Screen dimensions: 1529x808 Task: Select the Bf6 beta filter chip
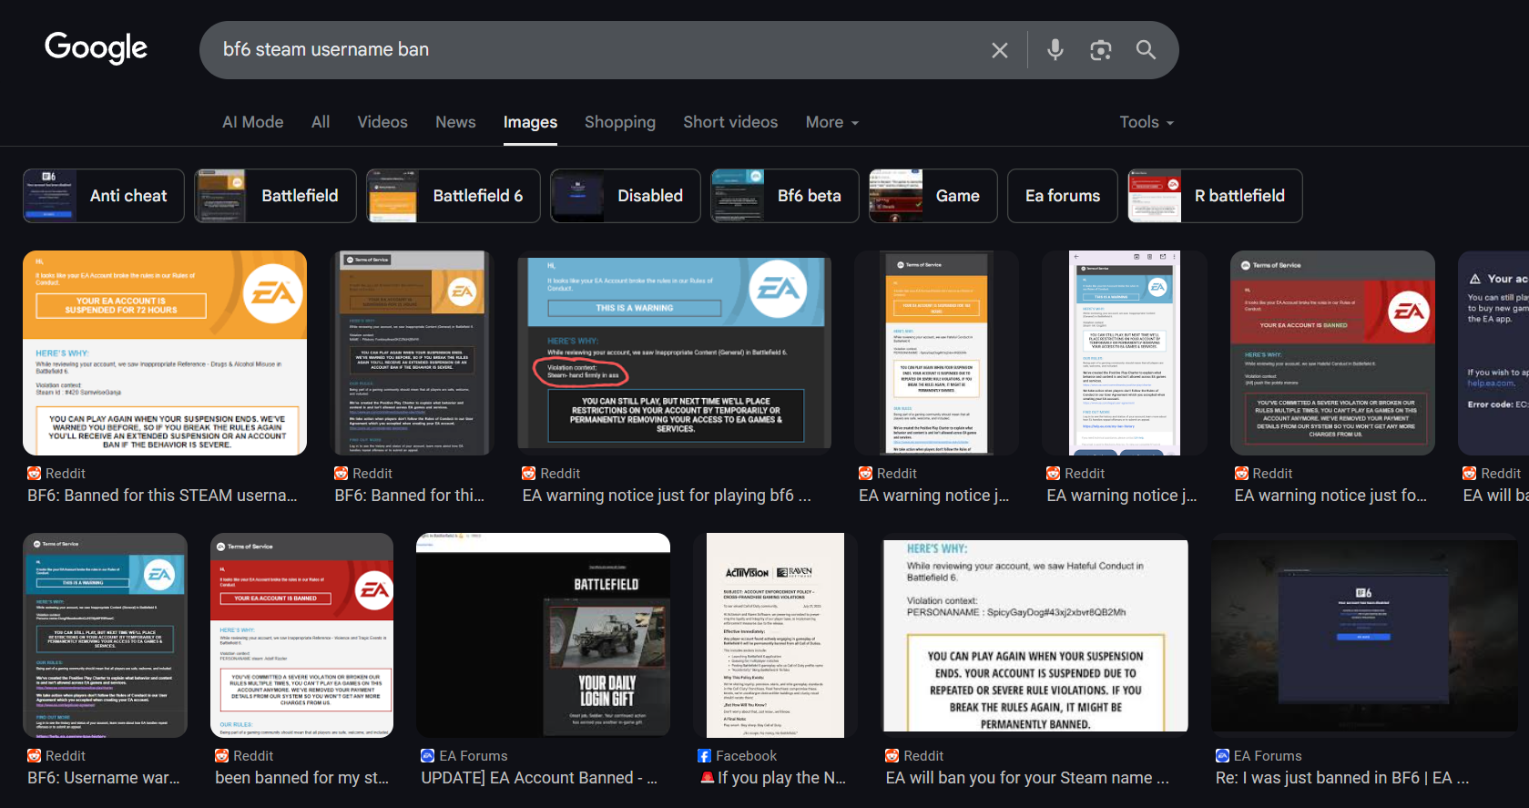tap(785, 196)
